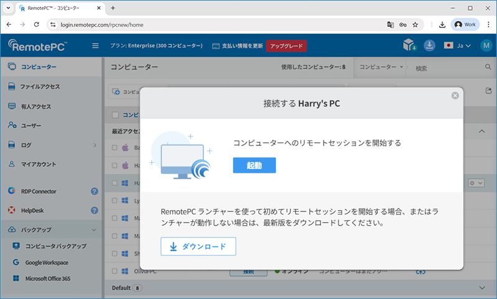Click the address bar URL
The width and height of the screenshot is (497, 299).
102,25
